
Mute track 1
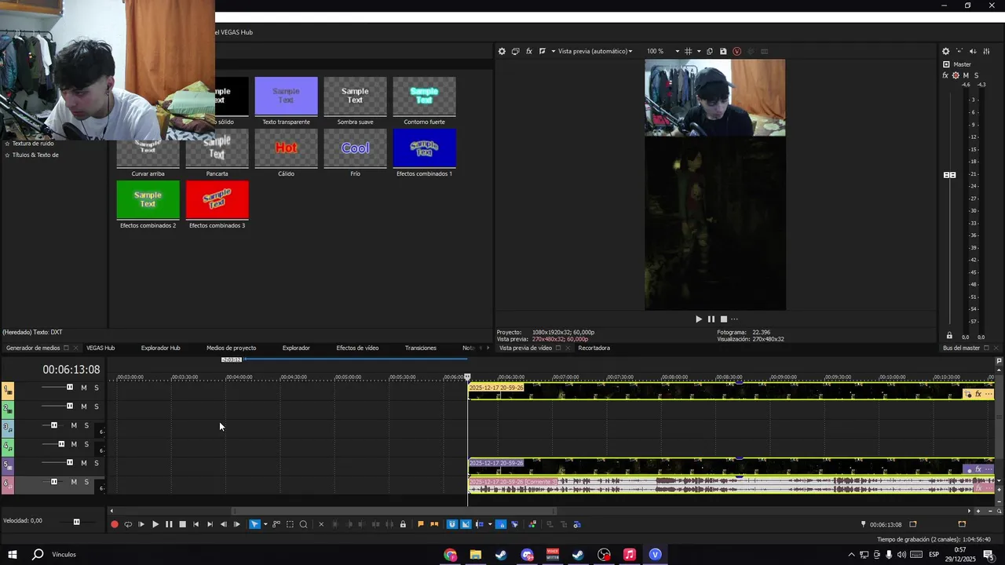(x=84, y=388)
